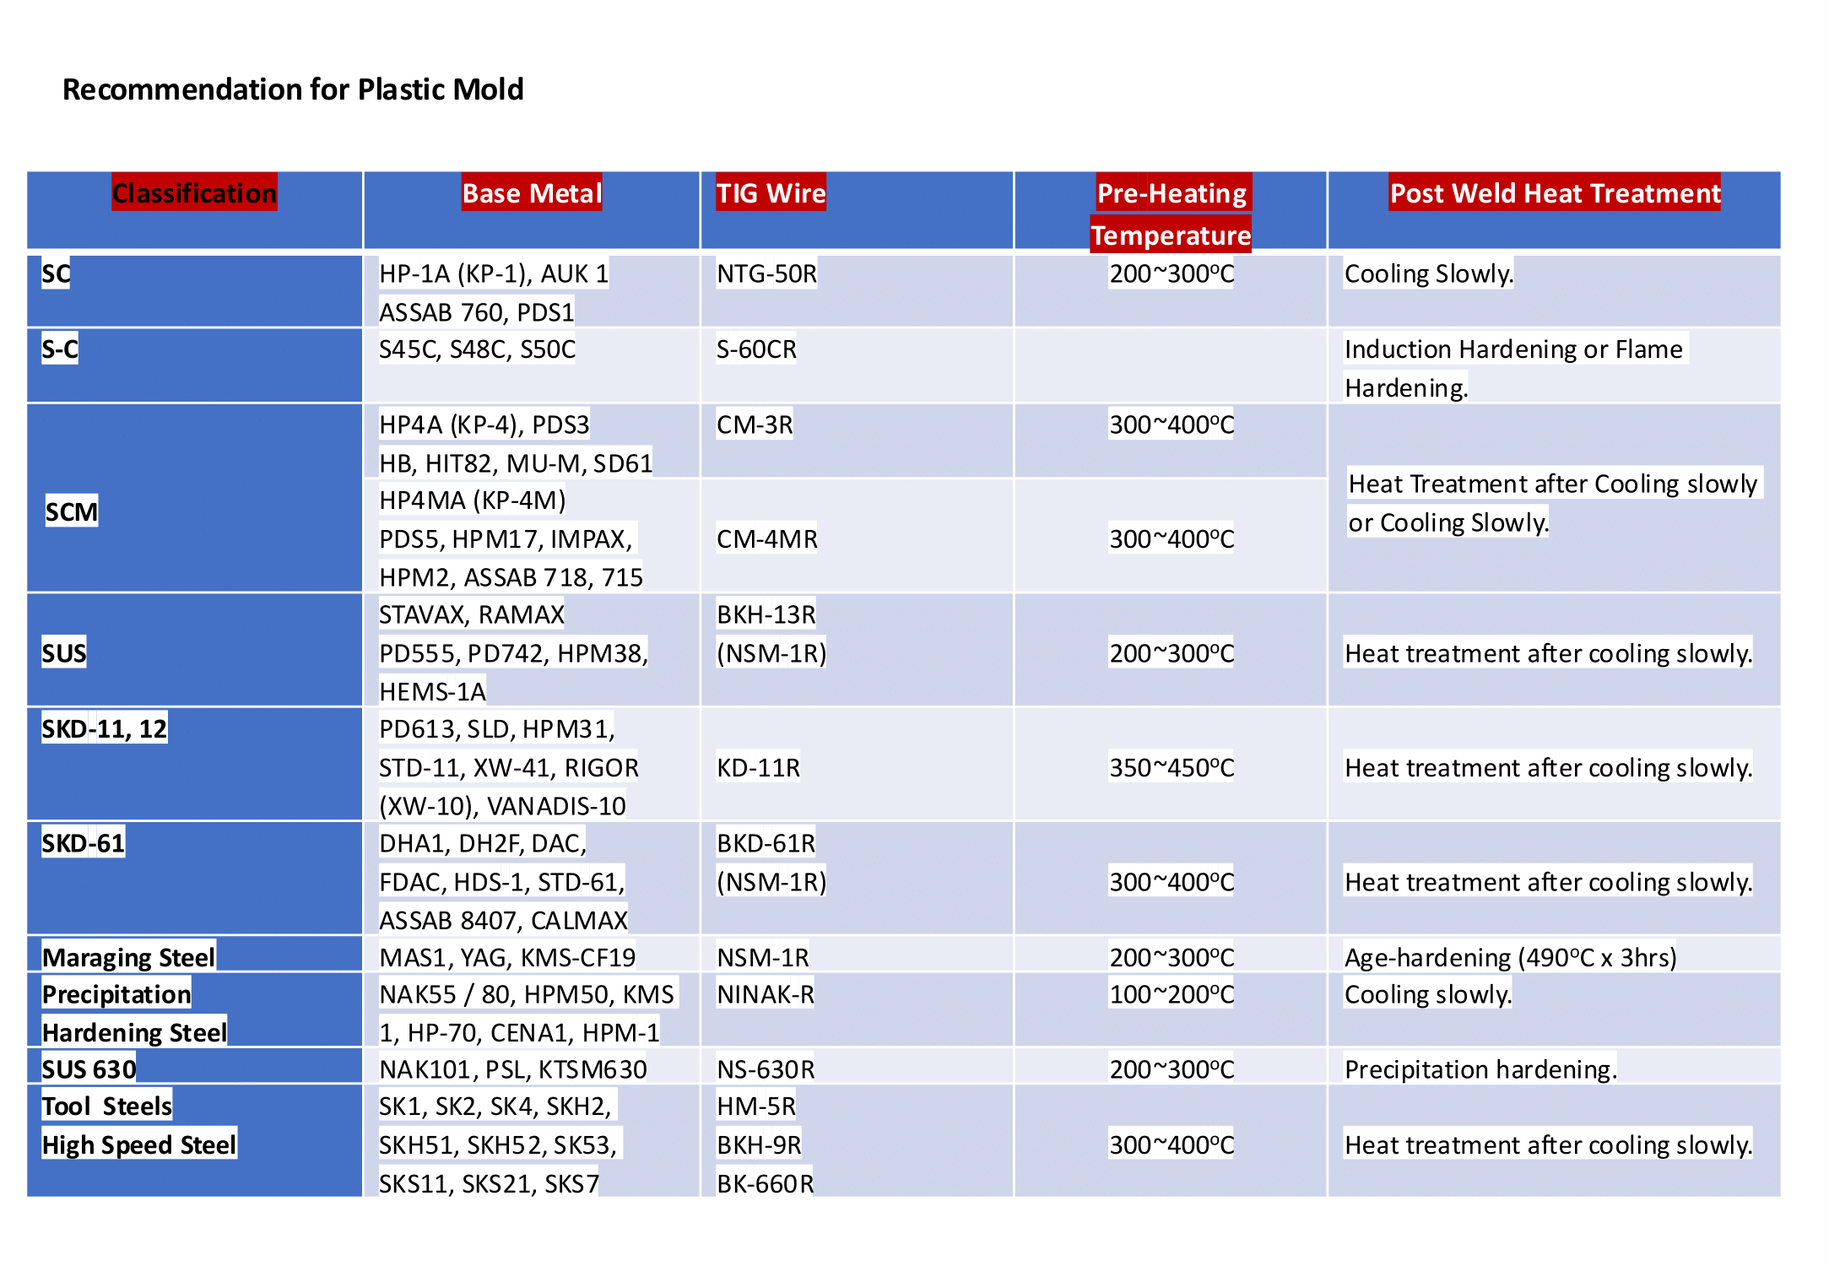The height and width of the screenshot is (1266, 1829).
Task: Select 'NAK55 / 80, HPM50, KMS' text
Action: coord(527,994)
